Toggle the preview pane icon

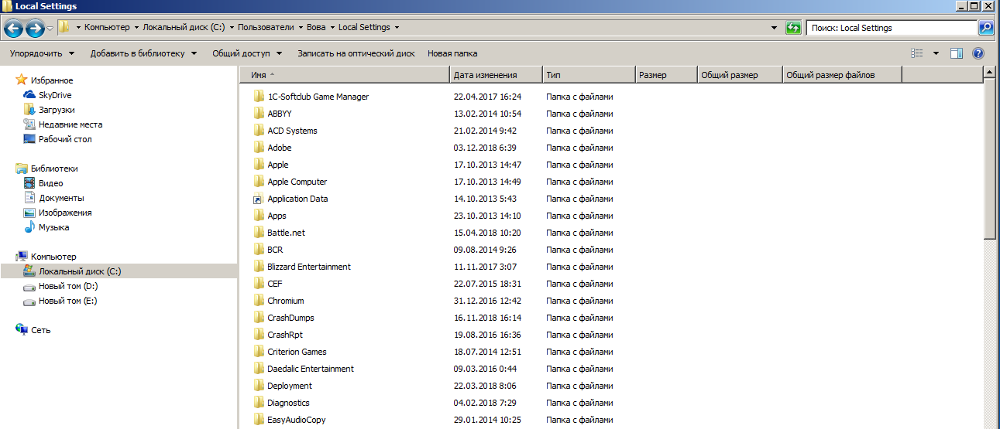point(957,53)
